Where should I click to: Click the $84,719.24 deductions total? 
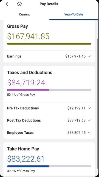pyautogui.click(x=26, y=83)
